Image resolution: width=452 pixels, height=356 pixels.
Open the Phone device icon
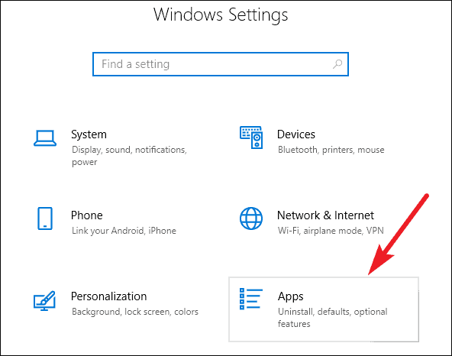click(45, 218)
